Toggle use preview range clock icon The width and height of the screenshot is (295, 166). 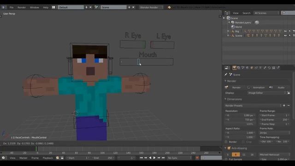[58, 158]
